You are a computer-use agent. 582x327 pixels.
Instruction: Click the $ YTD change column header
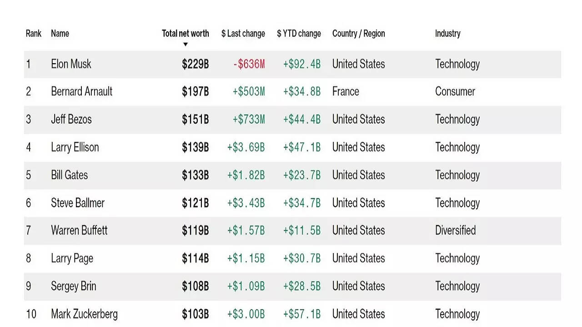tap(299, 34)
